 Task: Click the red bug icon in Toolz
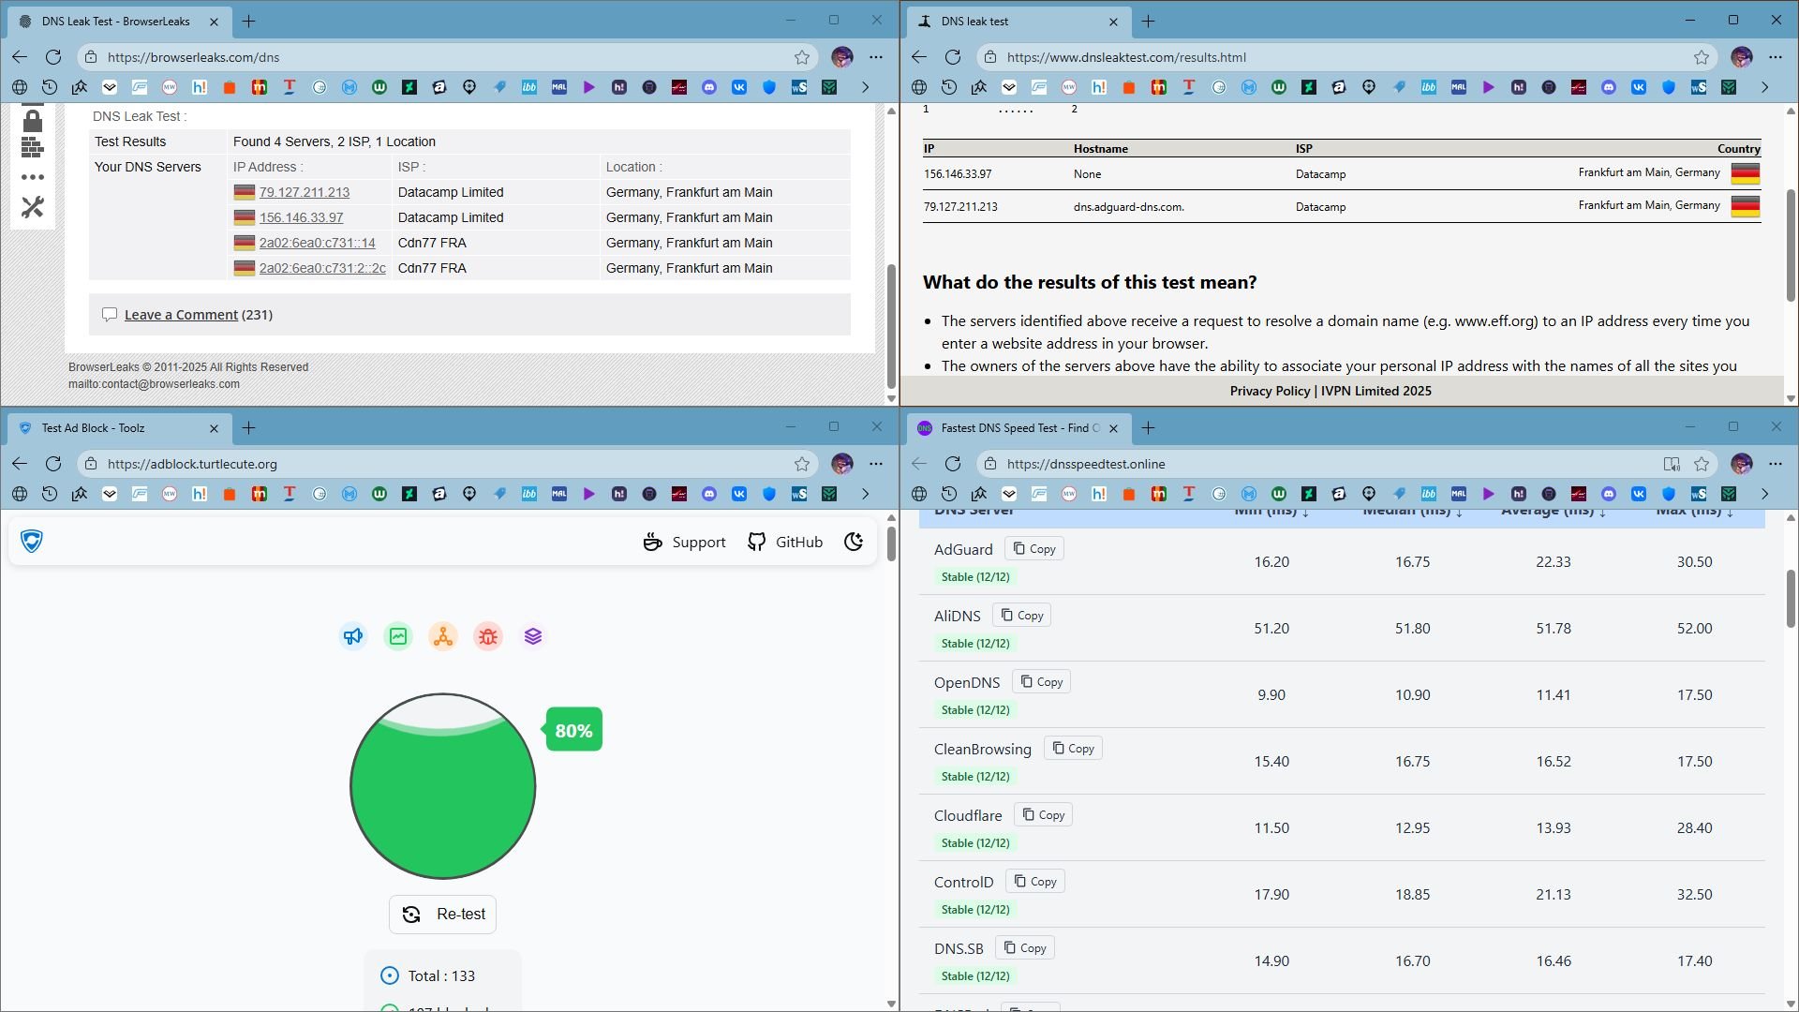[488, 637]
